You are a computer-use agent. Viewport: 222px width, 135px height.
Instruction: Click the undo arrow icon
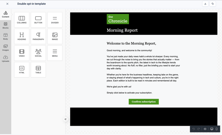click(194, 129)
